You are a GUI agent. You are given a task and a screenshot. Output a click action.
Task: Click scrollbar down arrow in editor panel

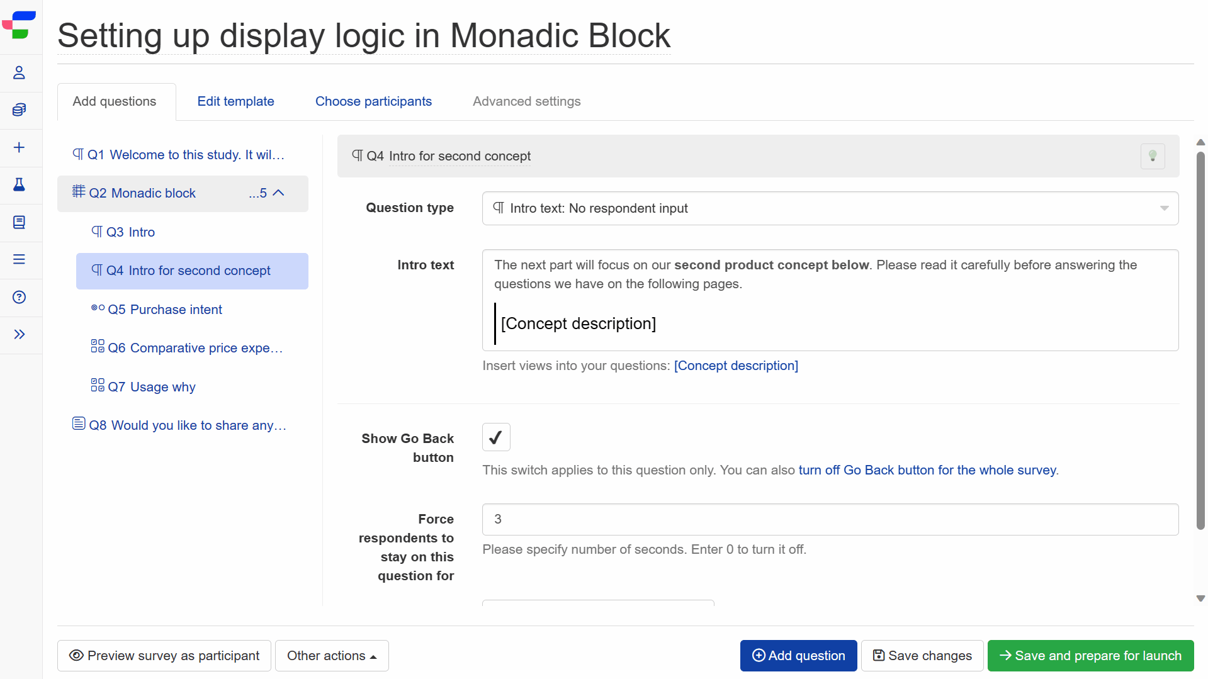tap(1200, 598)
